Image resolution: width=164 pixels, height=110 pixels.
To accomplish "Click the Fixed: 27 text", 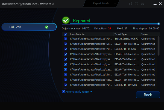I will coord(122,29).
